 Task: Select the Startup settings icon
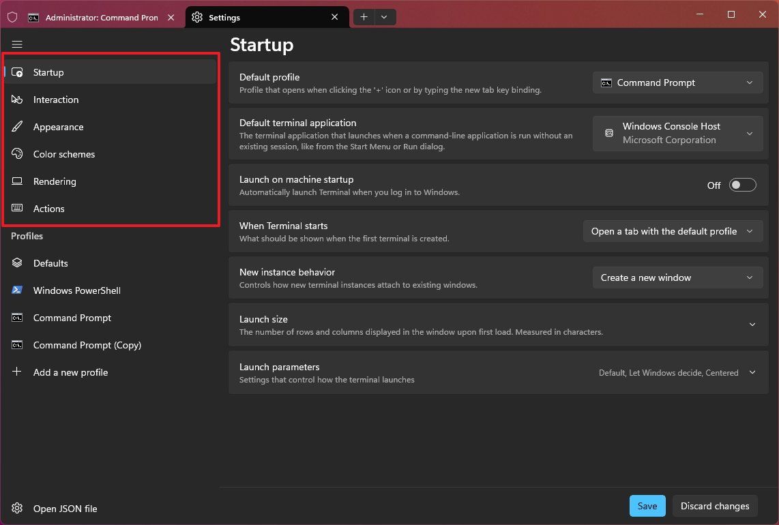coord(18,72)
